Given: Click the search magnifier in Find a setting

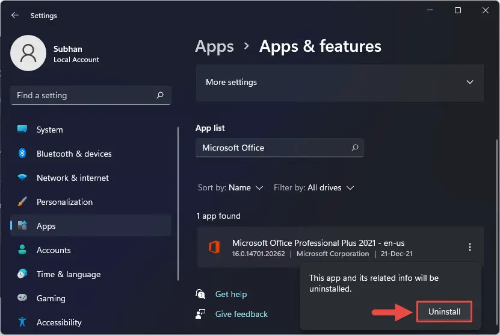Looking at the screenshot, I should (160, 95).
